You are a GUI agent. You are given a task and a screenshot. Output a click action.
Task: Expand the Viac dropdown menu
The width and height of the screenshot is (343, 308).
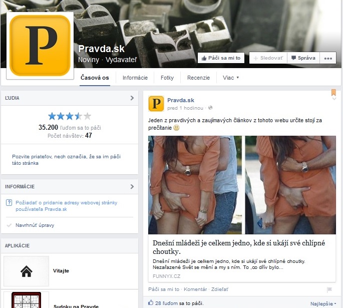pos(231,78)
